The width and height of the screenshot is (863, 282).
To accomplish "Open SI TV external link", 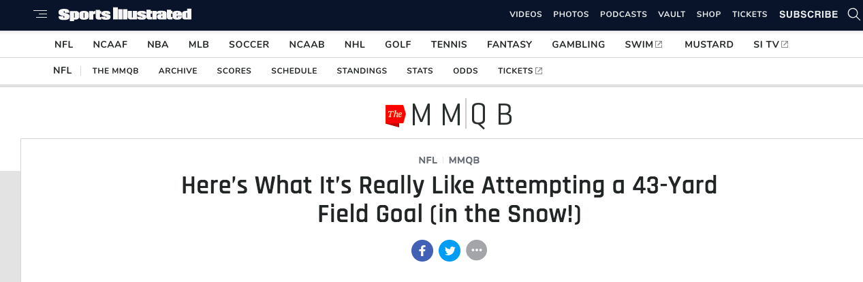I will pos(770,45).
